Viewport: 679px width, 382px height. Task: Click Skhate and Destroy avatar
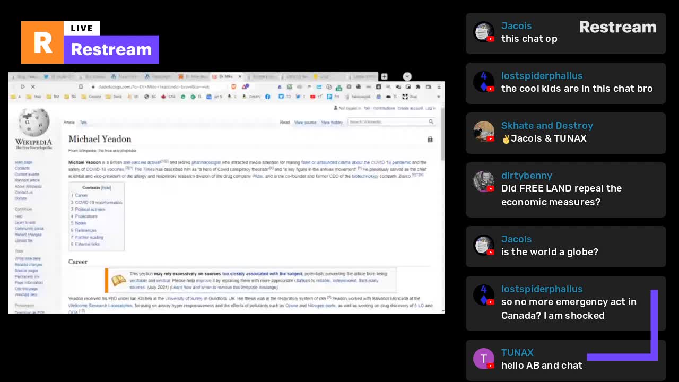(484, 132)
